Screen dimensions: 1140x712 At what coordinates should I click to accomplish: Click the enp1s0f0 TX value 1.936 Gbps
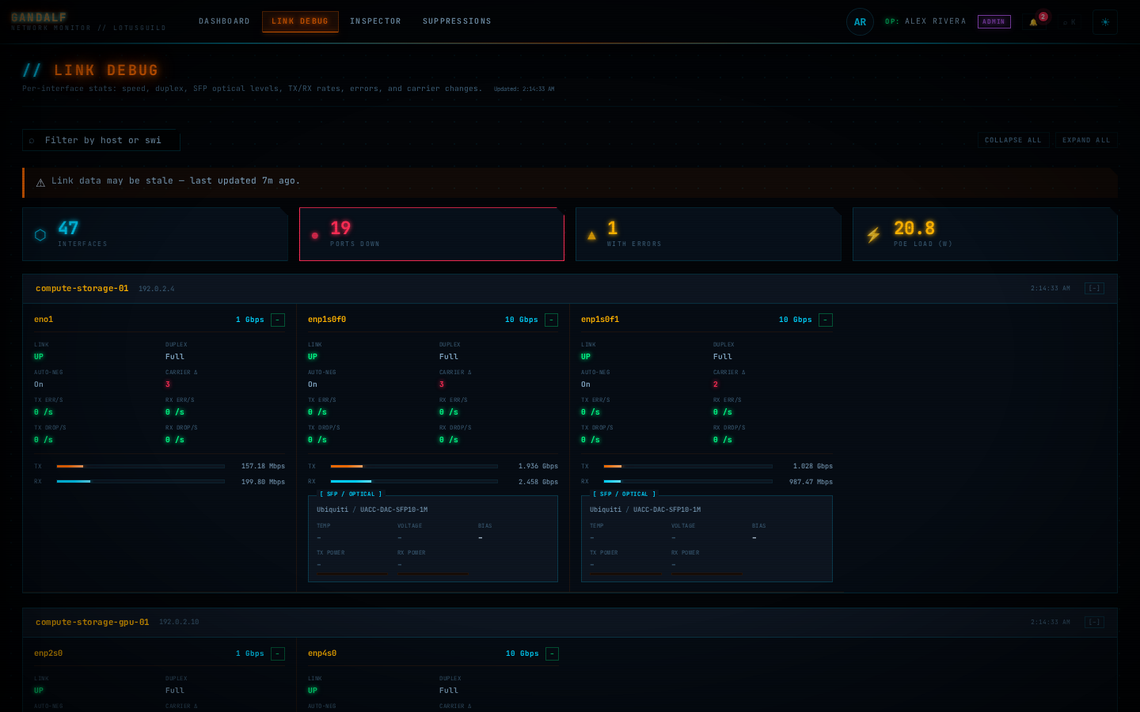pos(538,467)
